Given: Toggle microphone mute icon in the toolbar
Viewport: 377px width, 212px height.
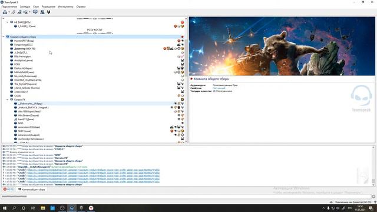Looking at the screenshot, I should [x=48, y=12].
